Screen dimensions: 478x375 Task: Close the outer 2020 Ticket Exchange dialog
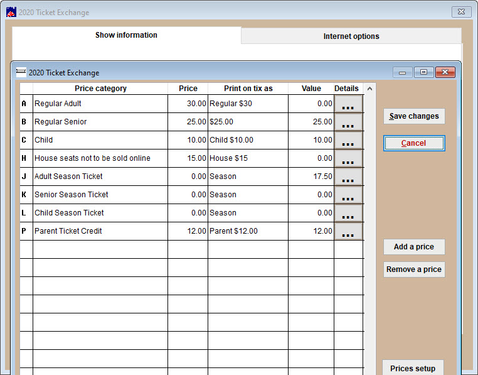click(x=461, y=12)
